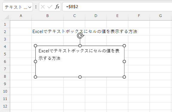
Task: Select row 5 header
Action: pos(5,54)
